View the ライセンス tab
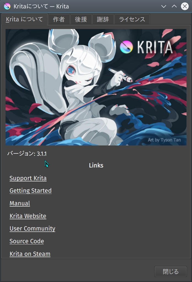Image resolution: width=192 pixels, height=282 pixels. point(132,19)
